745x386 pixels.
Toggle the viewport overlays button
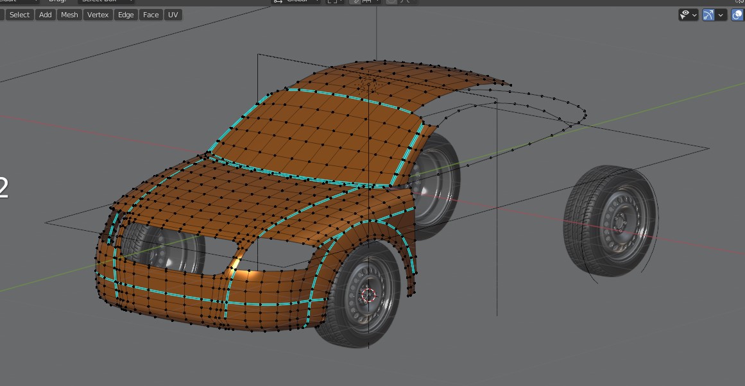point(737,15)
